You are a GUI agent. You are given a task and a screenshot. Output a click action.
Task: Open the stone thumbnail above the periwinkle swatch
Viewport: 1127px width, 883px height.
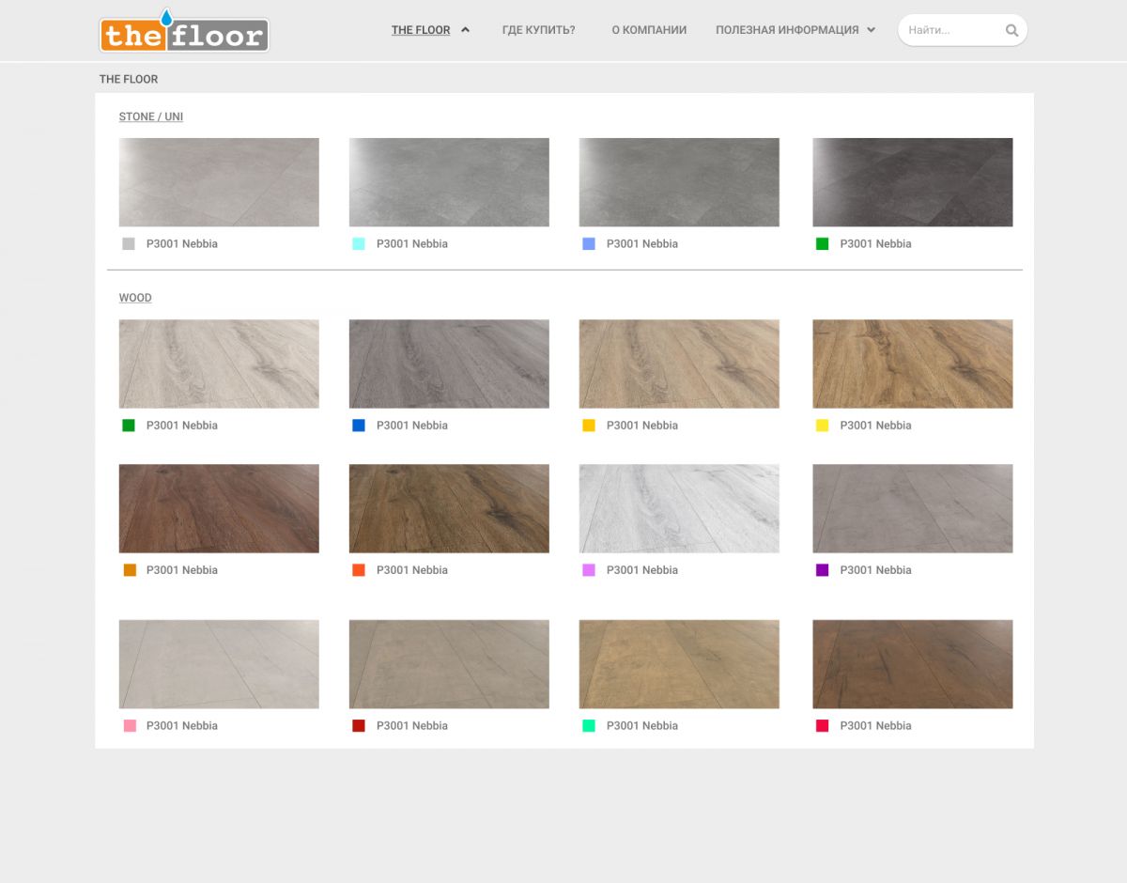(679, 182)
